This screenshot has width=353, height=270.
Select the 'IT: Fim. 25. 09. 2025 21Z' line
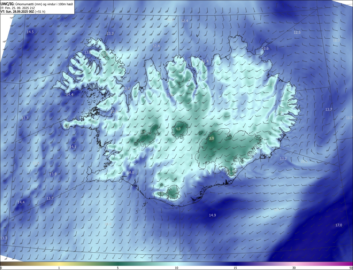click(18, 8)
